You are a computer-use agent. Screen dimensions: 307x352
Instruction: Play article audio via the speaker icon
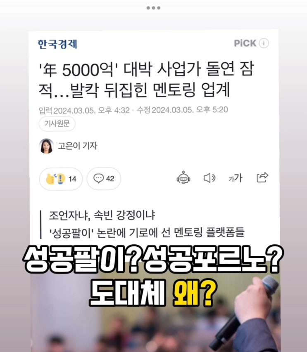click(209, 178)
